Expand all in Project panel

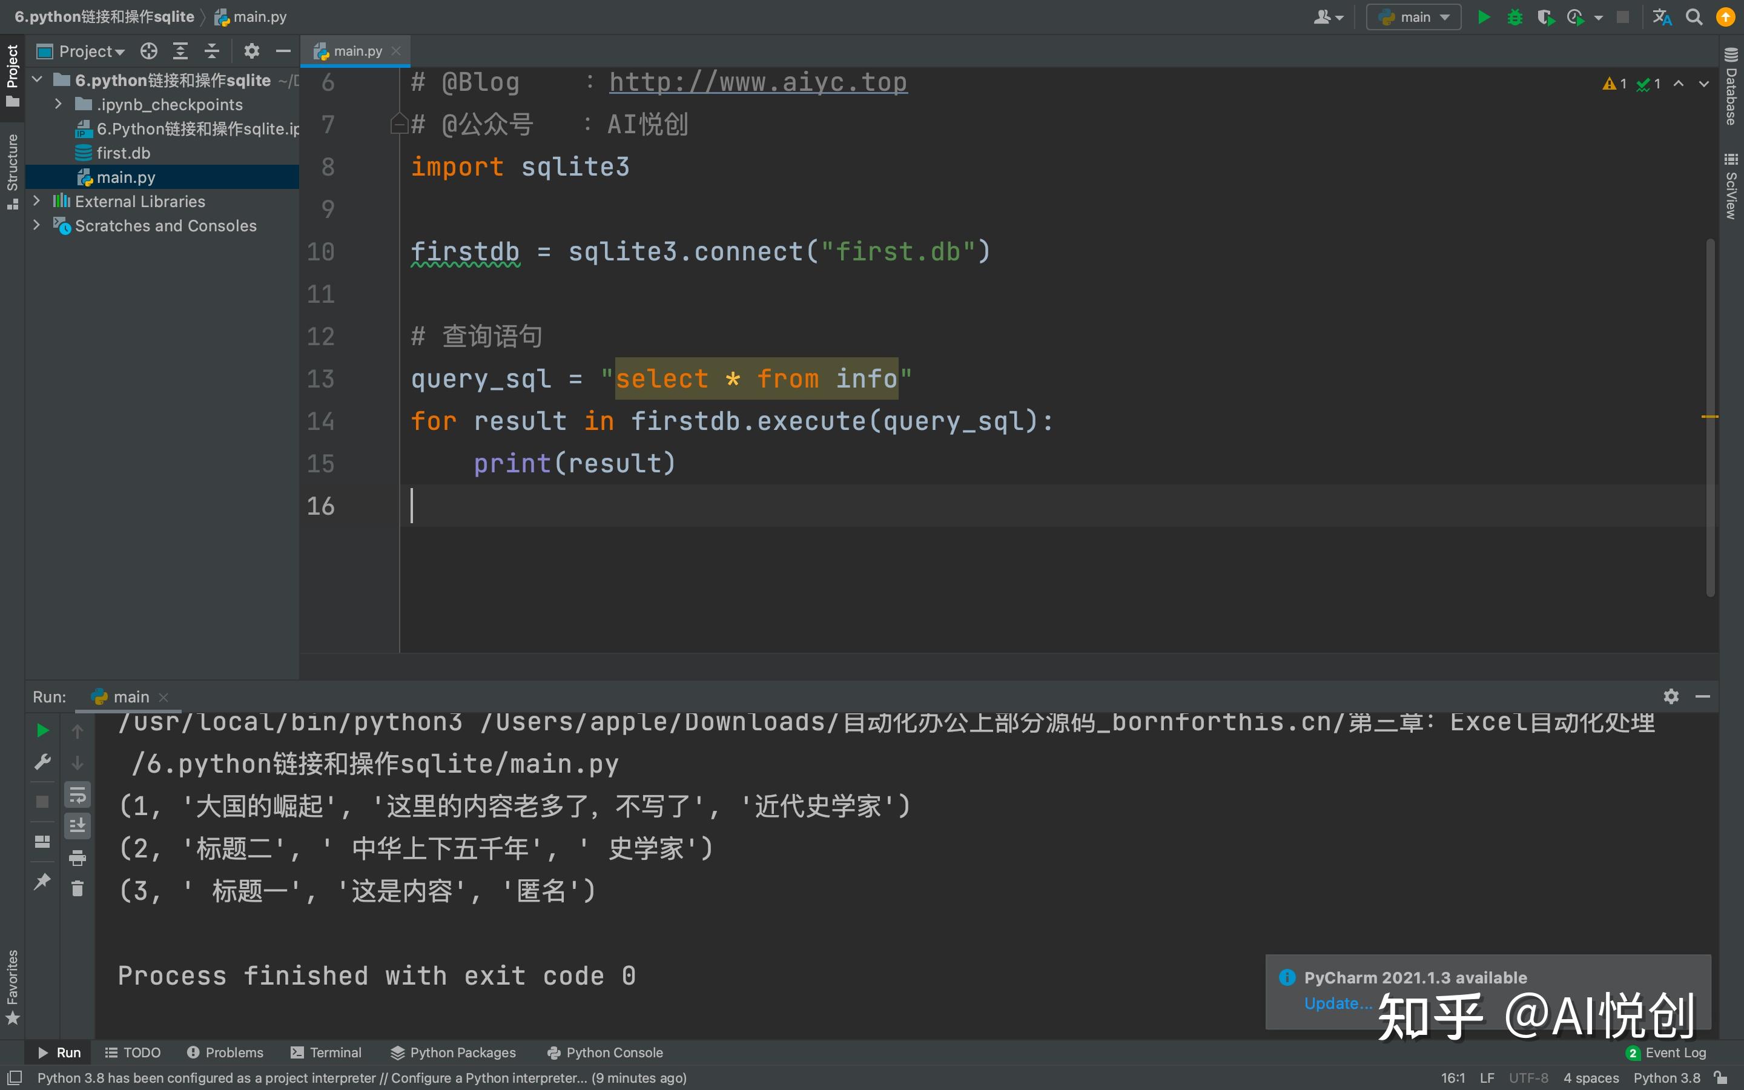tap(180, 51)
